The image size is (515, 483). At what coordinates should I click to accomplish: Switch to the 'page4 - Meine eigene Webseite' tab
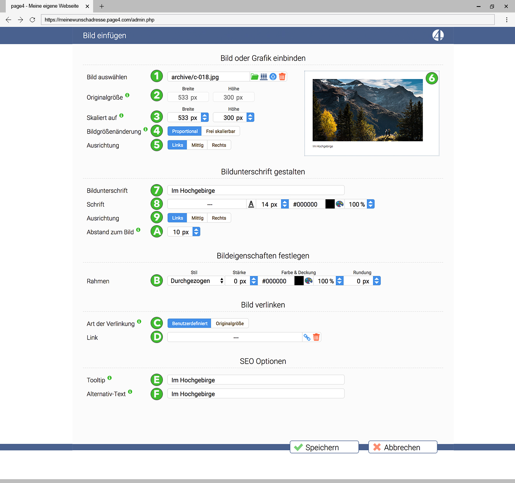[45, 6]
